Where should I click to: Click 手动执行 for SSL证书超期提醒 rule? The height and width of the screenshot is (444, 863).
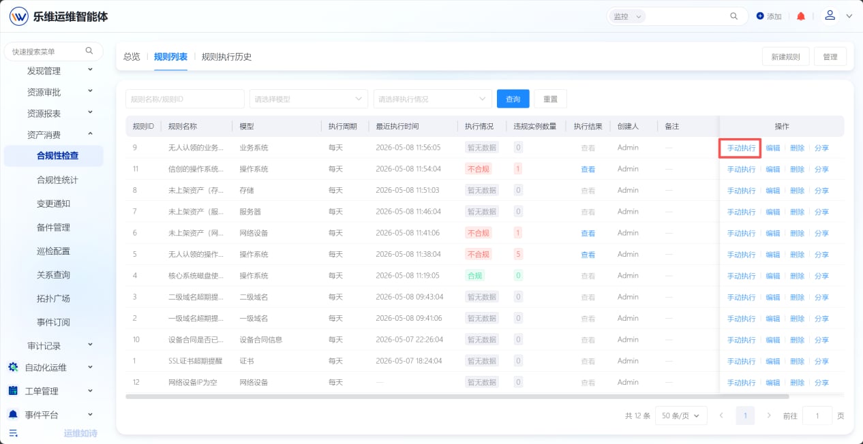741,361
